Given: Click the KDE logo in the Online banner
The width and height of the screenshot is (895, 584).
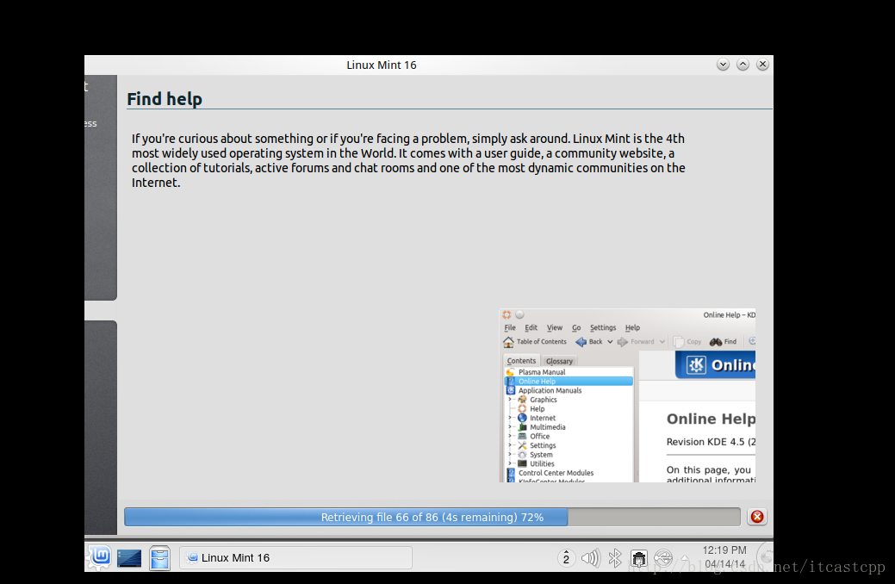Looking at the screenshot, I should [x=696, y=365].
